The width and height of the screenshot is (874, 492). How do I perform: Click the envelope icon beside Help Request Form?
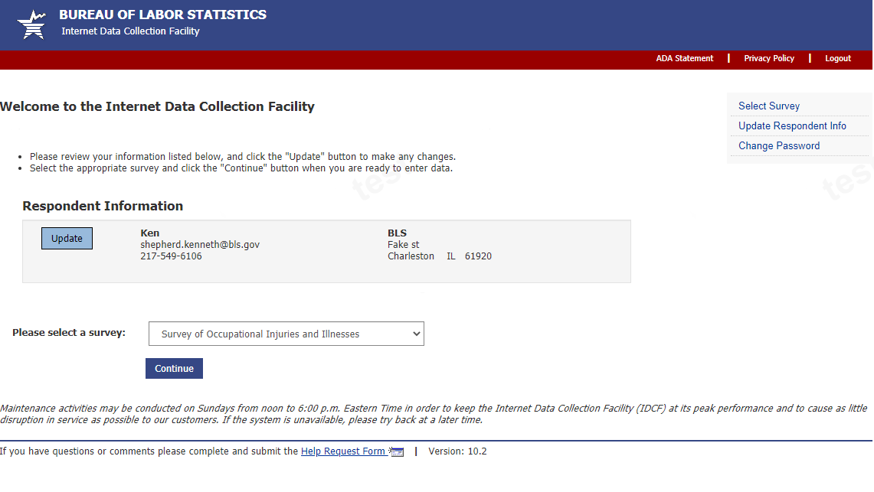click(397, 452)
